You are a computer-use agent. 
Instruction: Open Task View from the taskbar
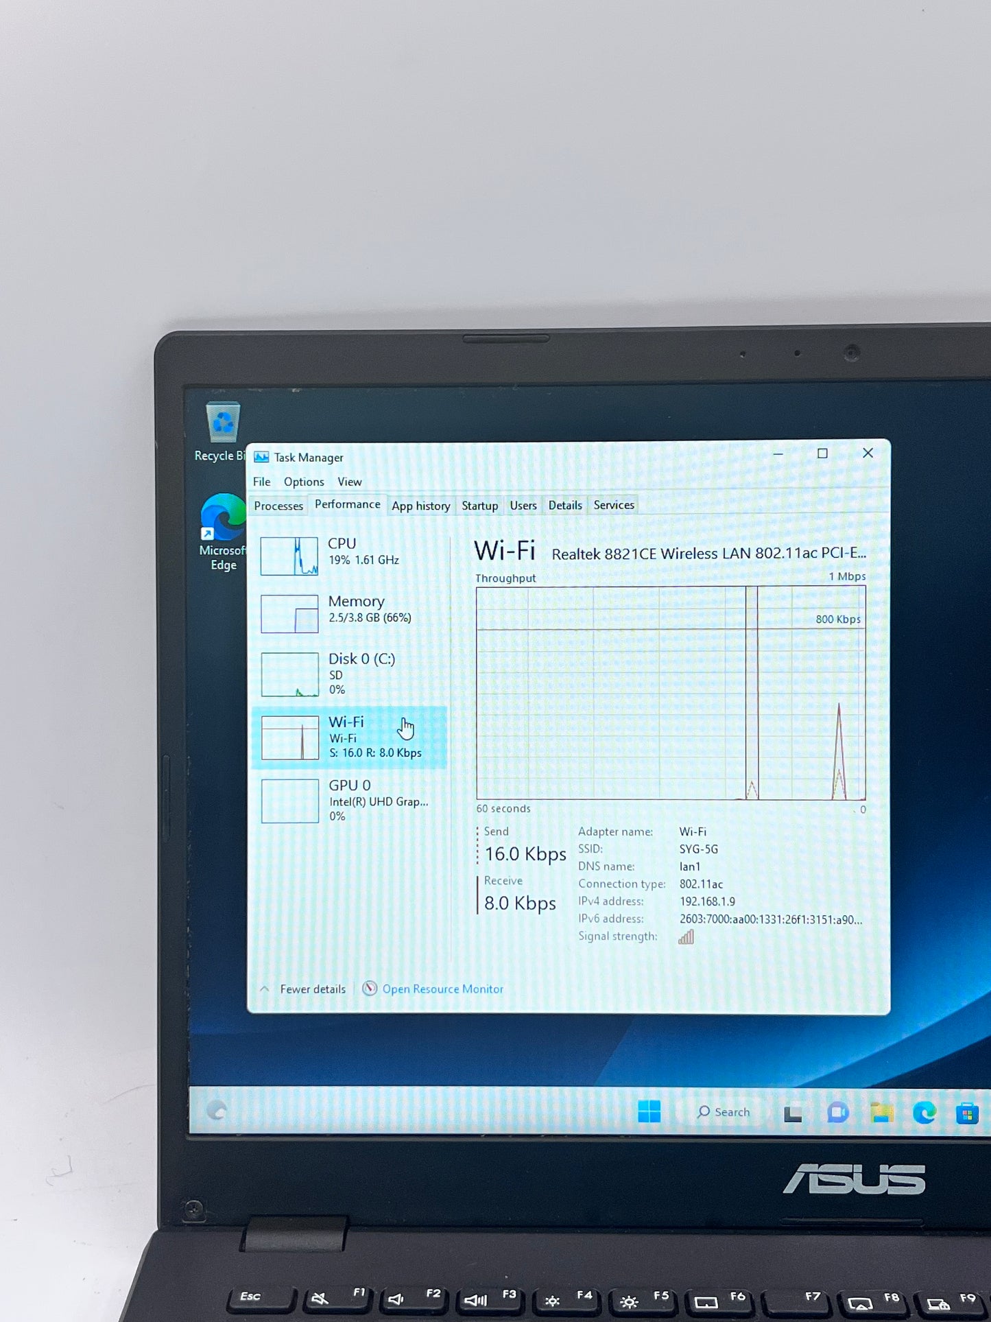point(793,1113)
